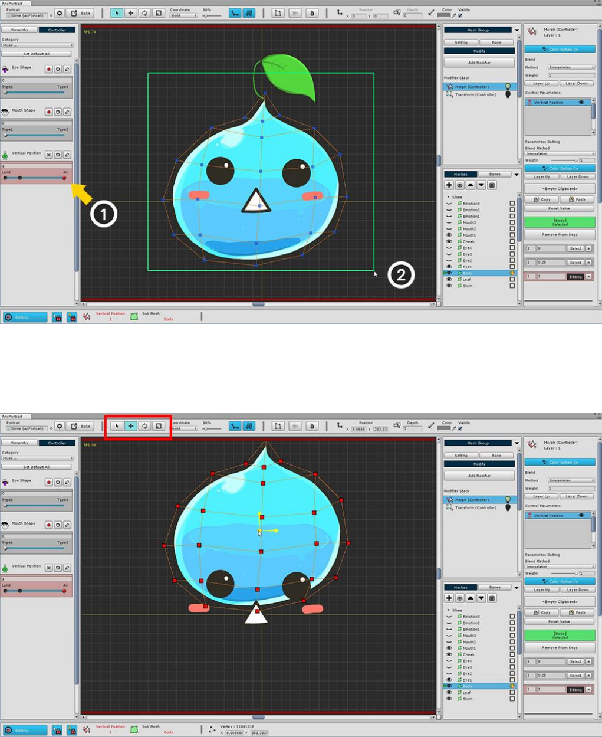Toggle eye visibility of Eye1 in bottom screenshot
Screen dimensions: 602x737
point(449,680)
